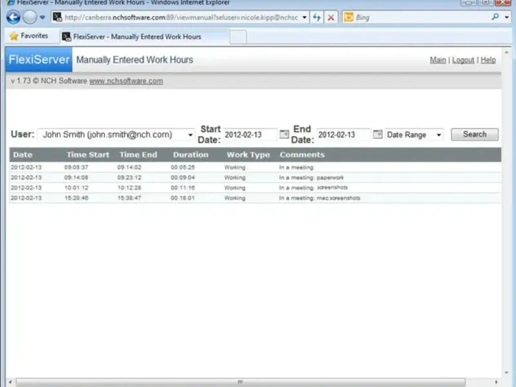Image resolution: width=516 pixels, height=387 pixels.
Task: Click the page favicon in address bar
Action: click(x=57, y=17)
